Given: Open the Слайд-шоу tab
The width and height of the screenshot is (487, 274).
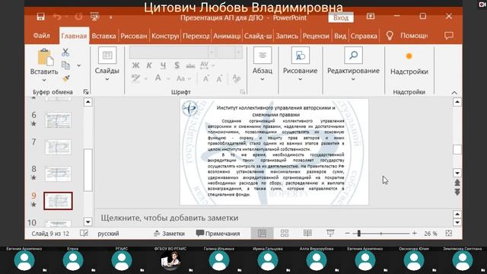Looking at the screenshot, I should tap(258, 36).
